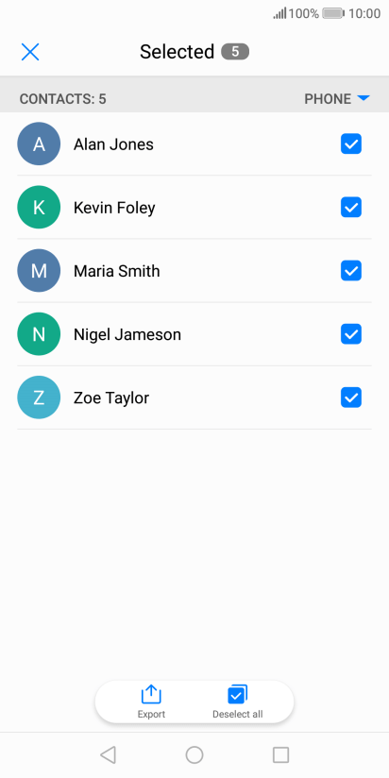Screen dimensions: 389x778
Task: Toggle Zoe Taylor checkbox
Action: [351, 397]
